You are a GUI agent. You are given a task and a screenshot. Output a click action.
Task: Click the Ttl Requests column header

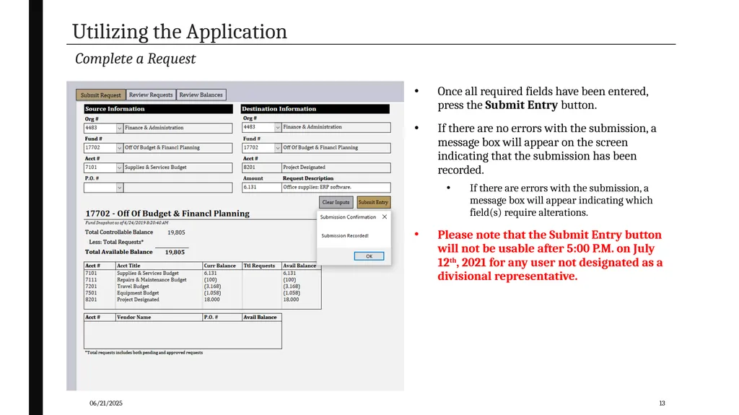259,266
